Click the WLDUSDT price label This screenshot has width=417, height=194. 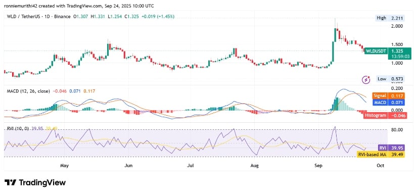(x=376, y=51)
